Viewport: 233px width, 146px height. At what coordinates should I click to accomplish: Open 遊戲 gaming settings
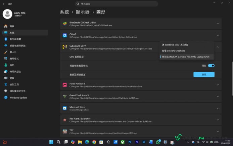click(25, 78)
